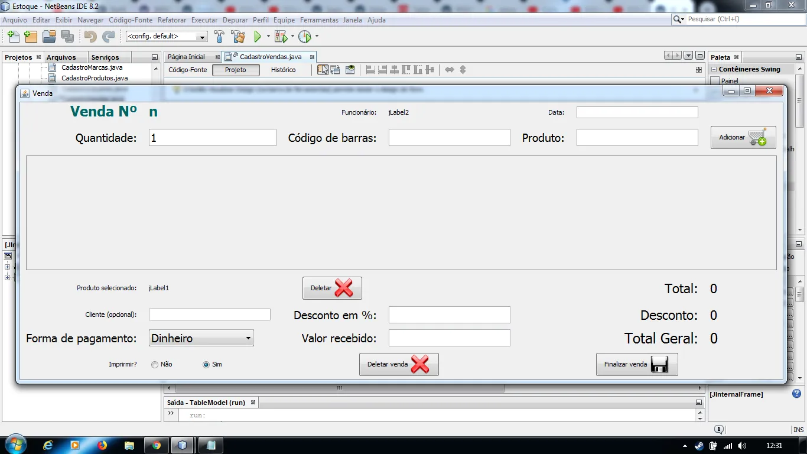Run the project with the green play icon
Image resolution: width=807 pixels, height=454 pixels.
[258, 37]
